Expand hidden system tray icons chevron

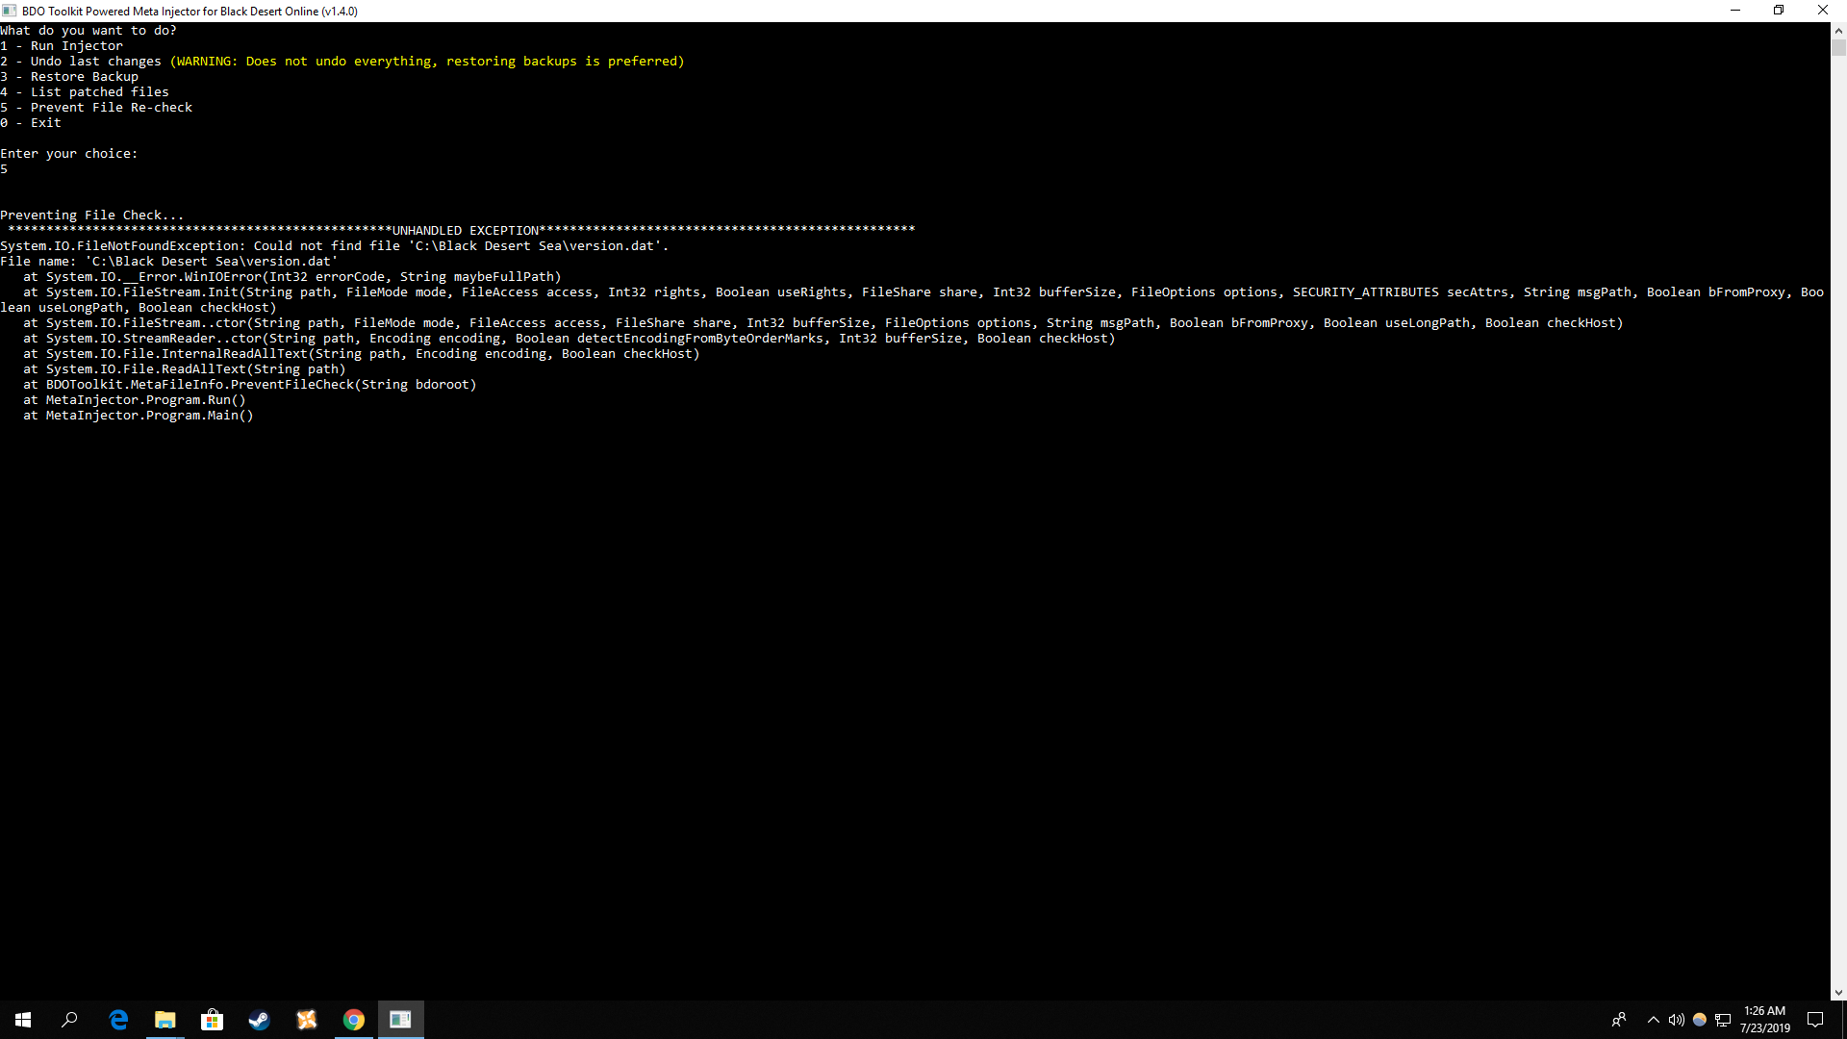[x=1653, y=1020]
